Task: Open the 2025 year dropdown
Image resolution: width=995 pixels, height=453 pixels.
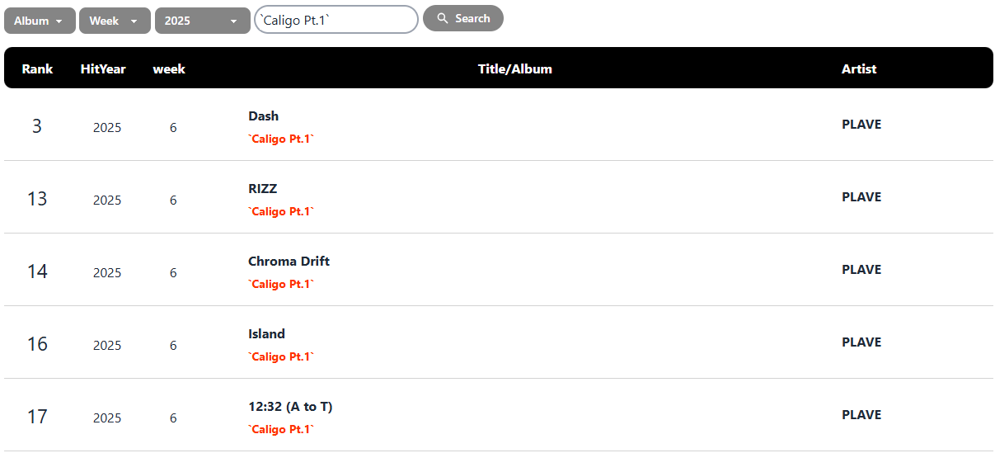Action: pyautogui.click(x=203, y=21)
